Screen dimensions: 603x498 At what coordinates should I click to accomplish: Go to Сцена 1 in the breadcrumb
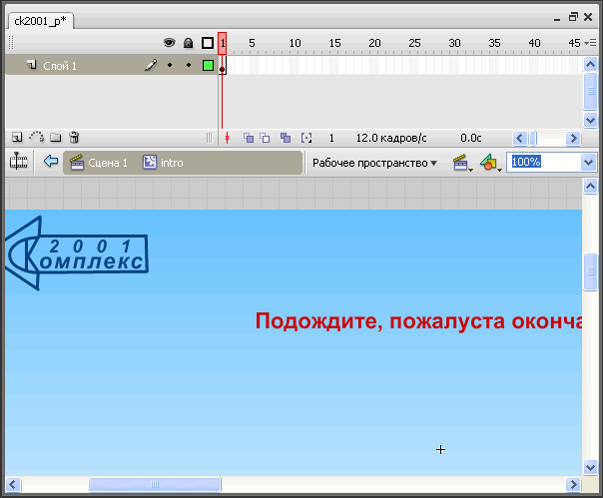99,163
